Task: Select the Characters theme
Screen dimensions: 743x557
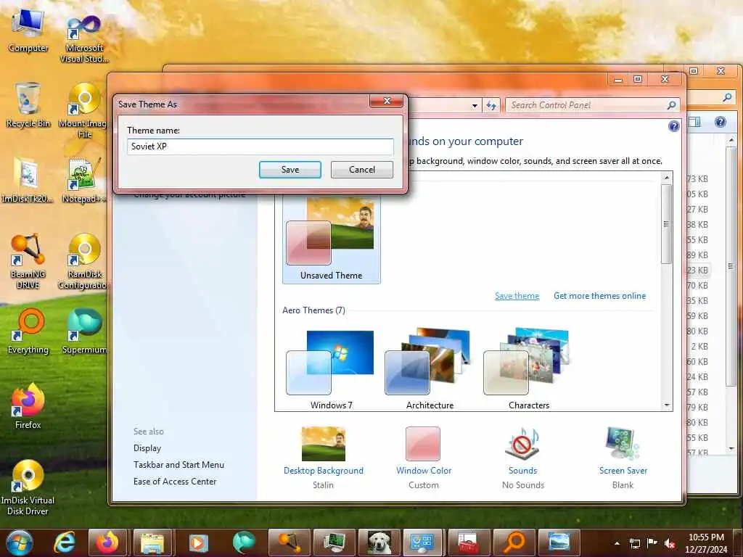Action: 529,369
